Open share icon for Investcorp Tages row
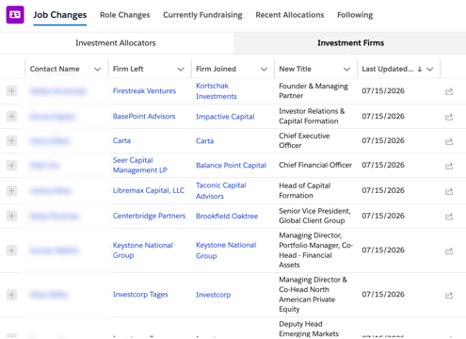The image size is (466, 339). [449, 295]
